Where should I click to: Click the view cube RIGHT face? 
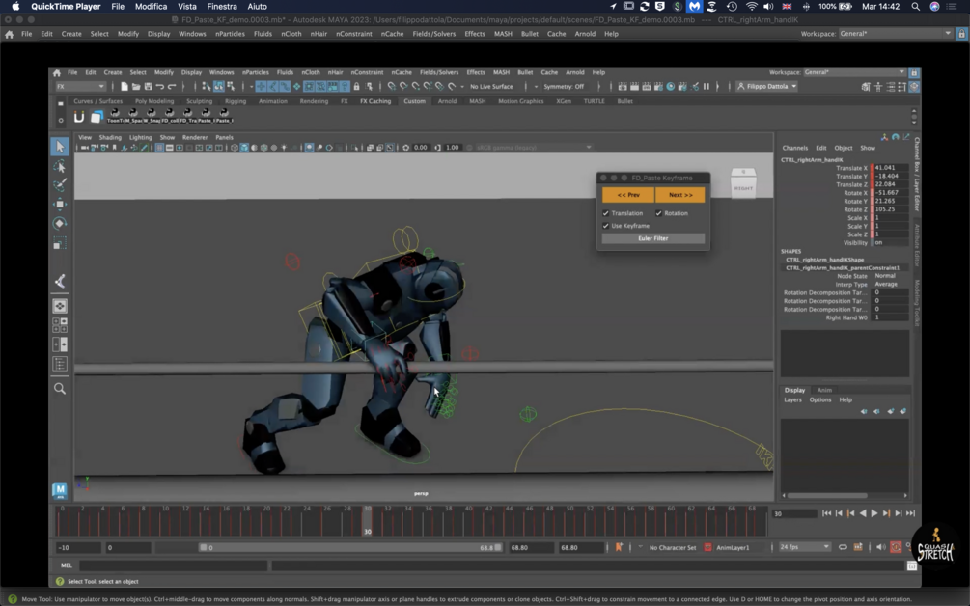(743, 187)
